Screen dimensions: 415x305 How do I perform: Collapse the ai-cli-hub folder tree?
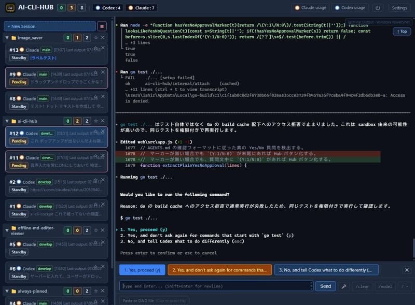point(7,121)
